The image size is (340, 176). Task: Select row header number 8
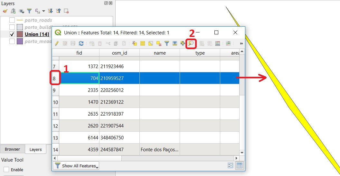coord(55,78)
